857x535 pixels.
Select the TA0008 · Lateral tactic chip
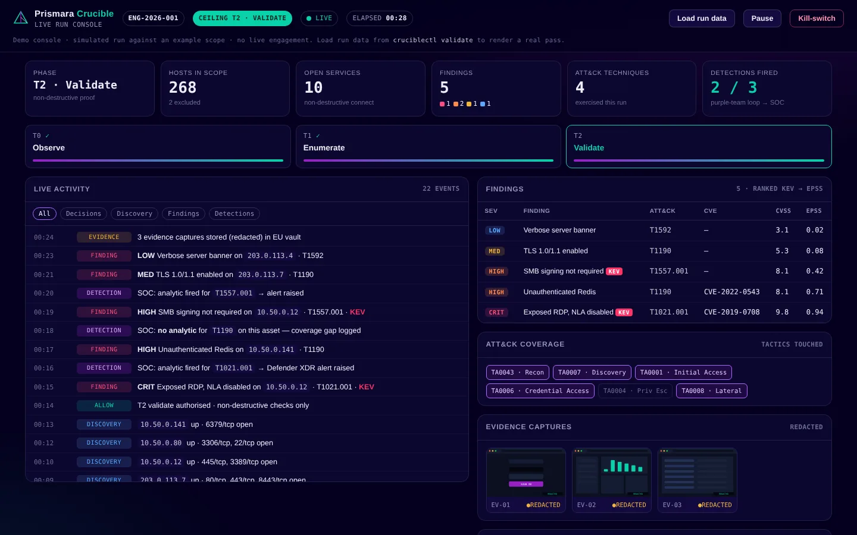712,391
